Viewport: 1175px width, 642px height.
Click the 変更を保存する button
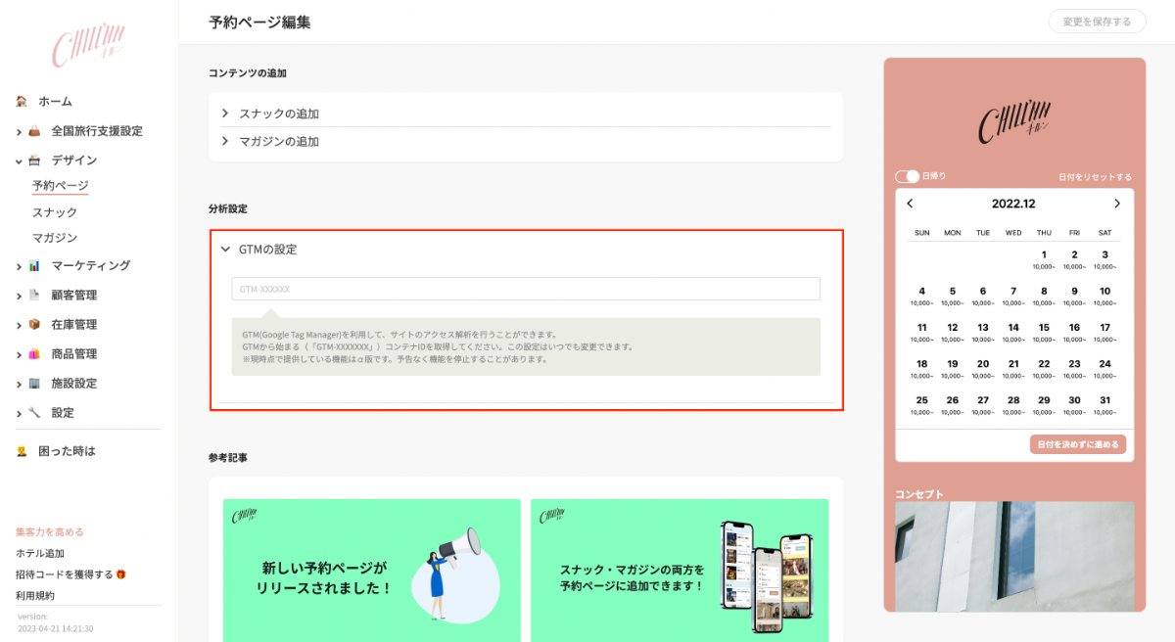[1097, 22]
